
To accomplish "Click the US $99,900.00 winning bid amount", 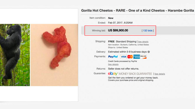I will [x=118, y=31].
